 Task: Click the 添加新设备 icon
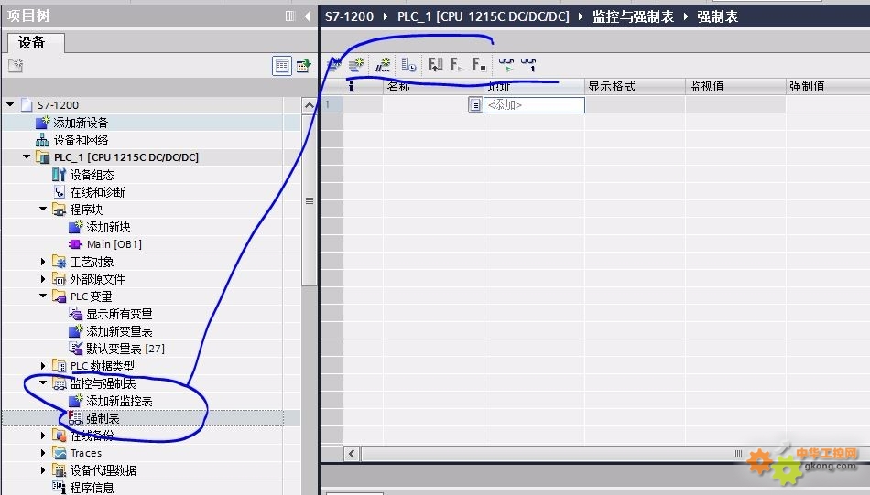point(43,123)
